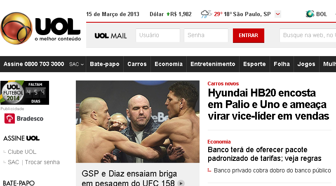Open the Economia menu item

pyautogui.click(x=169, y=64)
